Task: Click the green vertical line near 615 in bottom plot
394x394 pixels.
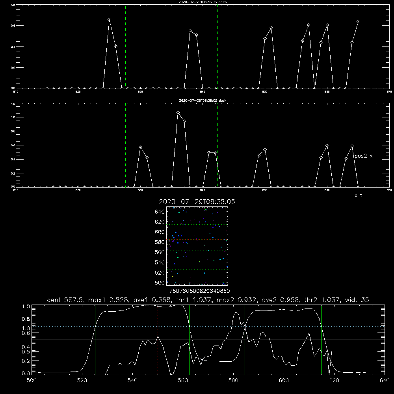Action: click(x=322, y=339)
